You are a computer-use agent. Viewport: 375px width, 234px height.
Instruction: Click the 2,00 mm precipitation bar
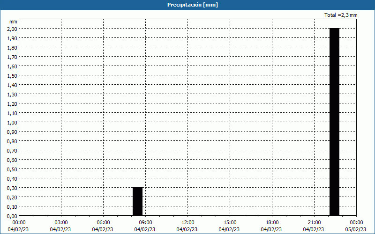click(334, 122)
